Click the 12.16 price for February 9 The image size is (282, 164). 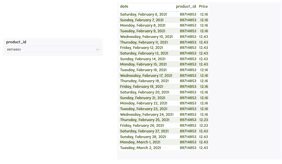click(x=204, y=31)
